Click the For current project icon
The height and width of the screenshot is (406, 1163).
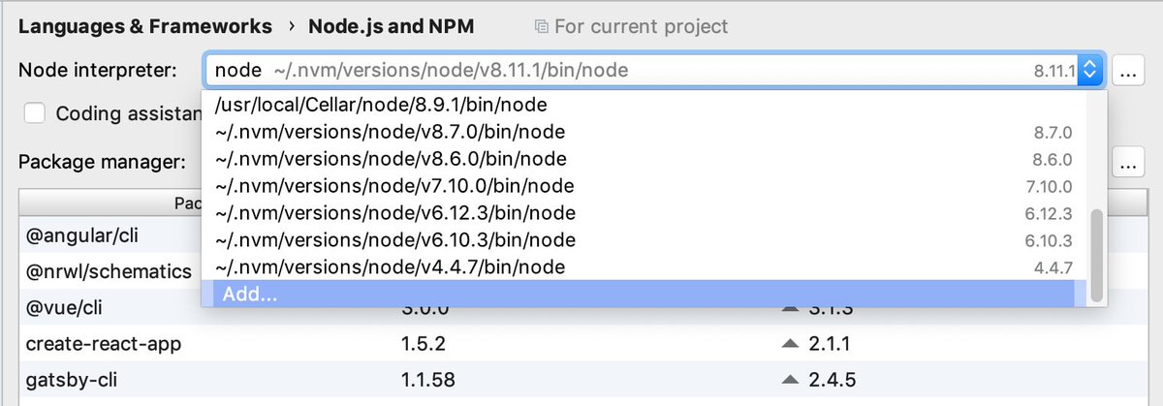point(542,27)
